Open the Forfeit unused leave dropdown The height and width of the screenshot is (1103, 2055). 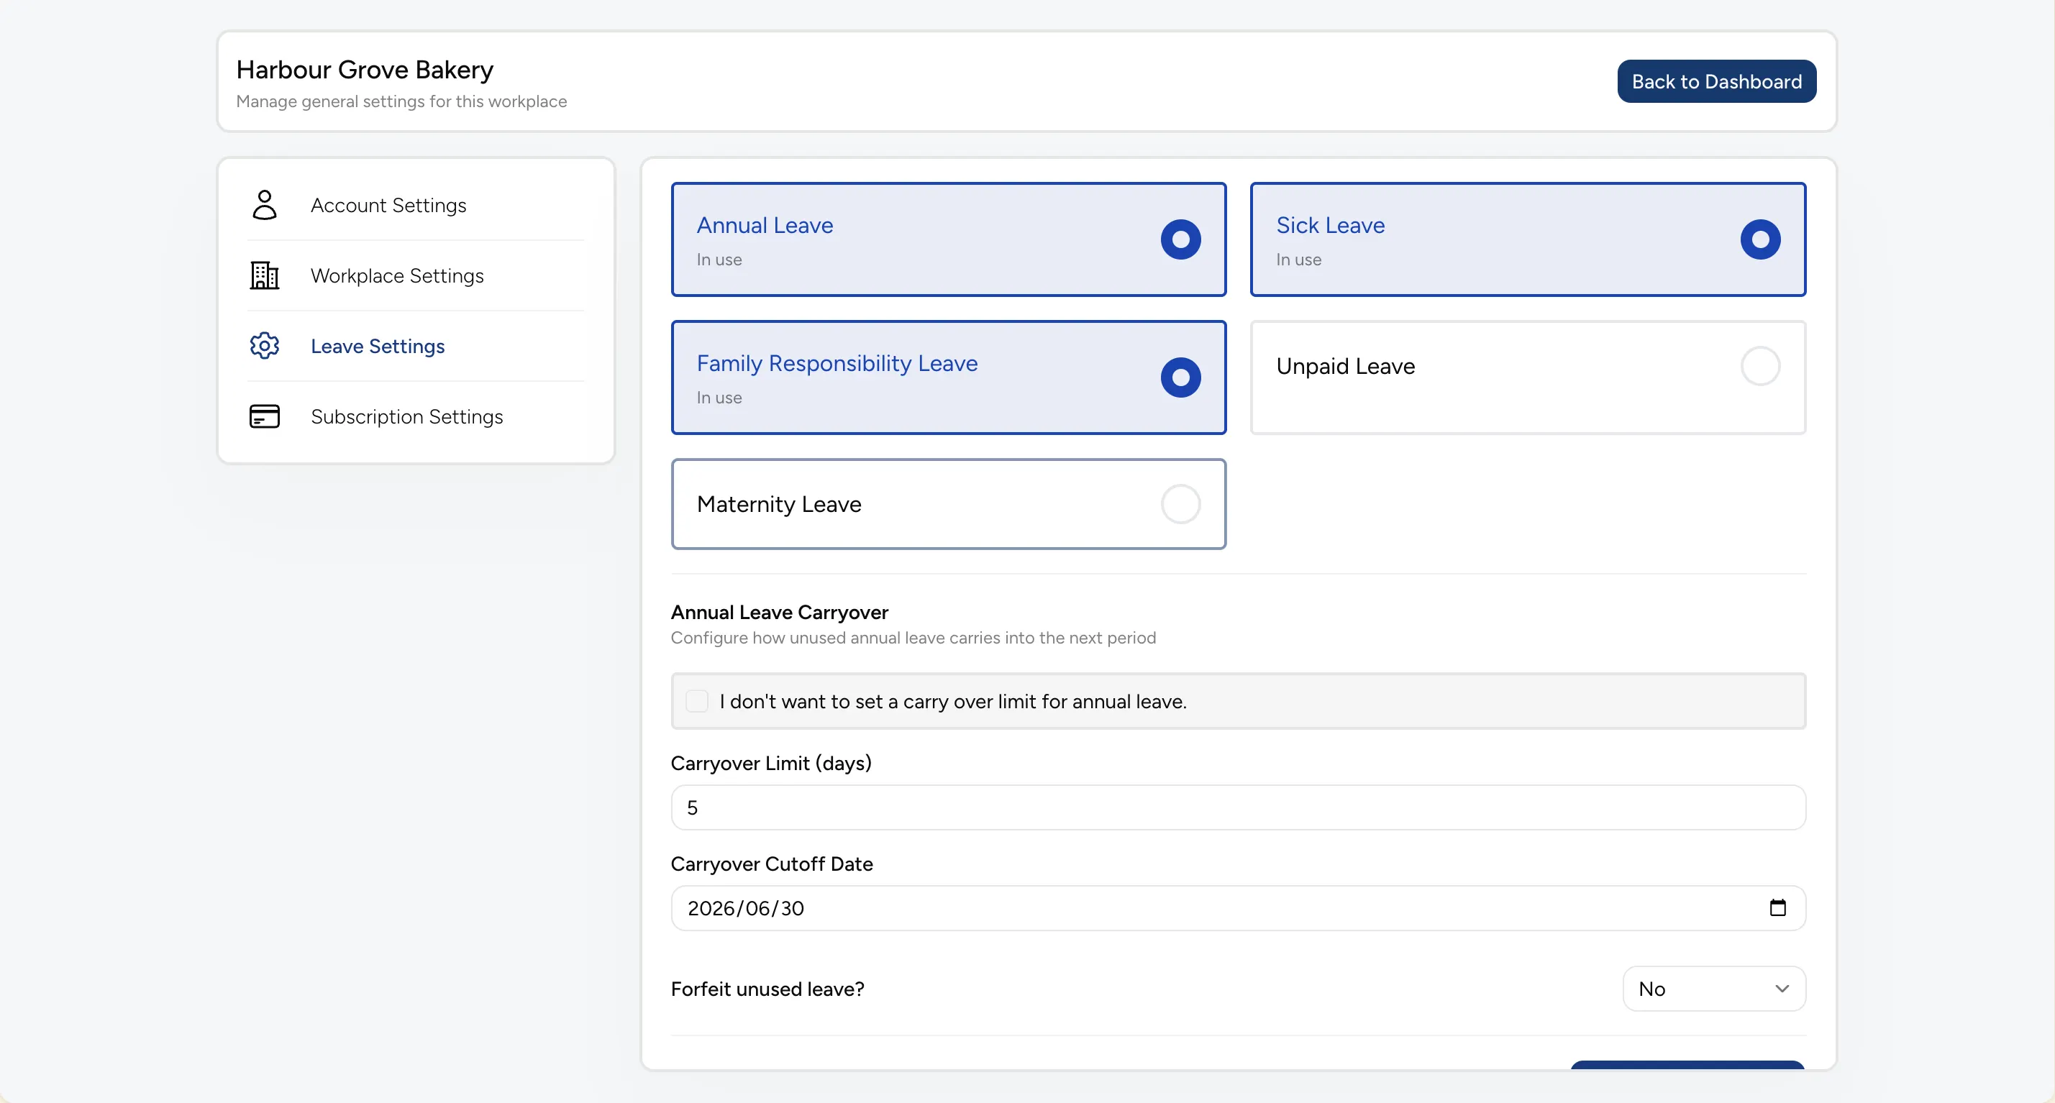pyautogui.click(x=1713, y=989)
